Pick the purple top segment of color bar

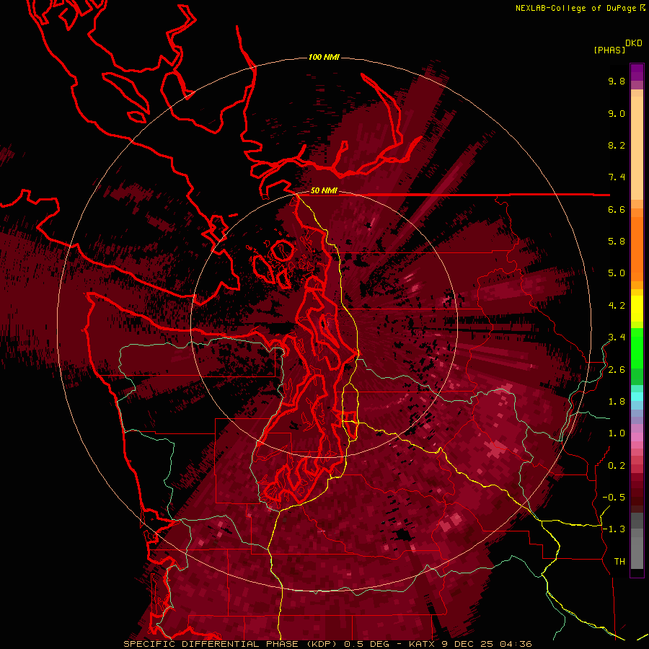pos(637,72)
